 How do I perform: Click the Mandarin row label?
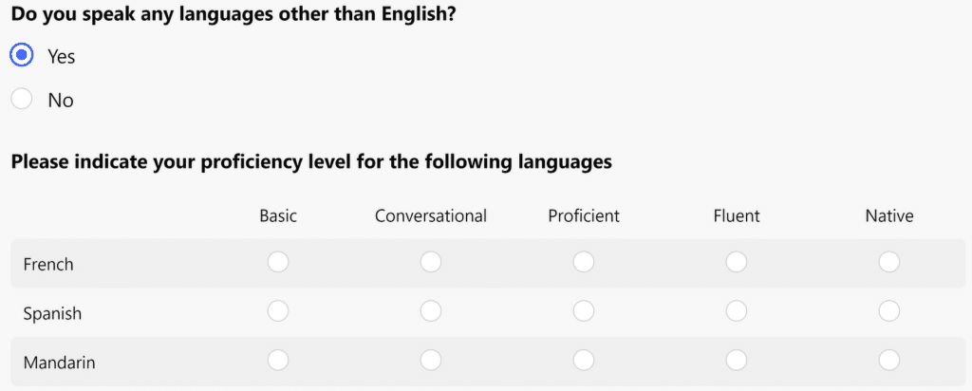click(x=60, y=363)
